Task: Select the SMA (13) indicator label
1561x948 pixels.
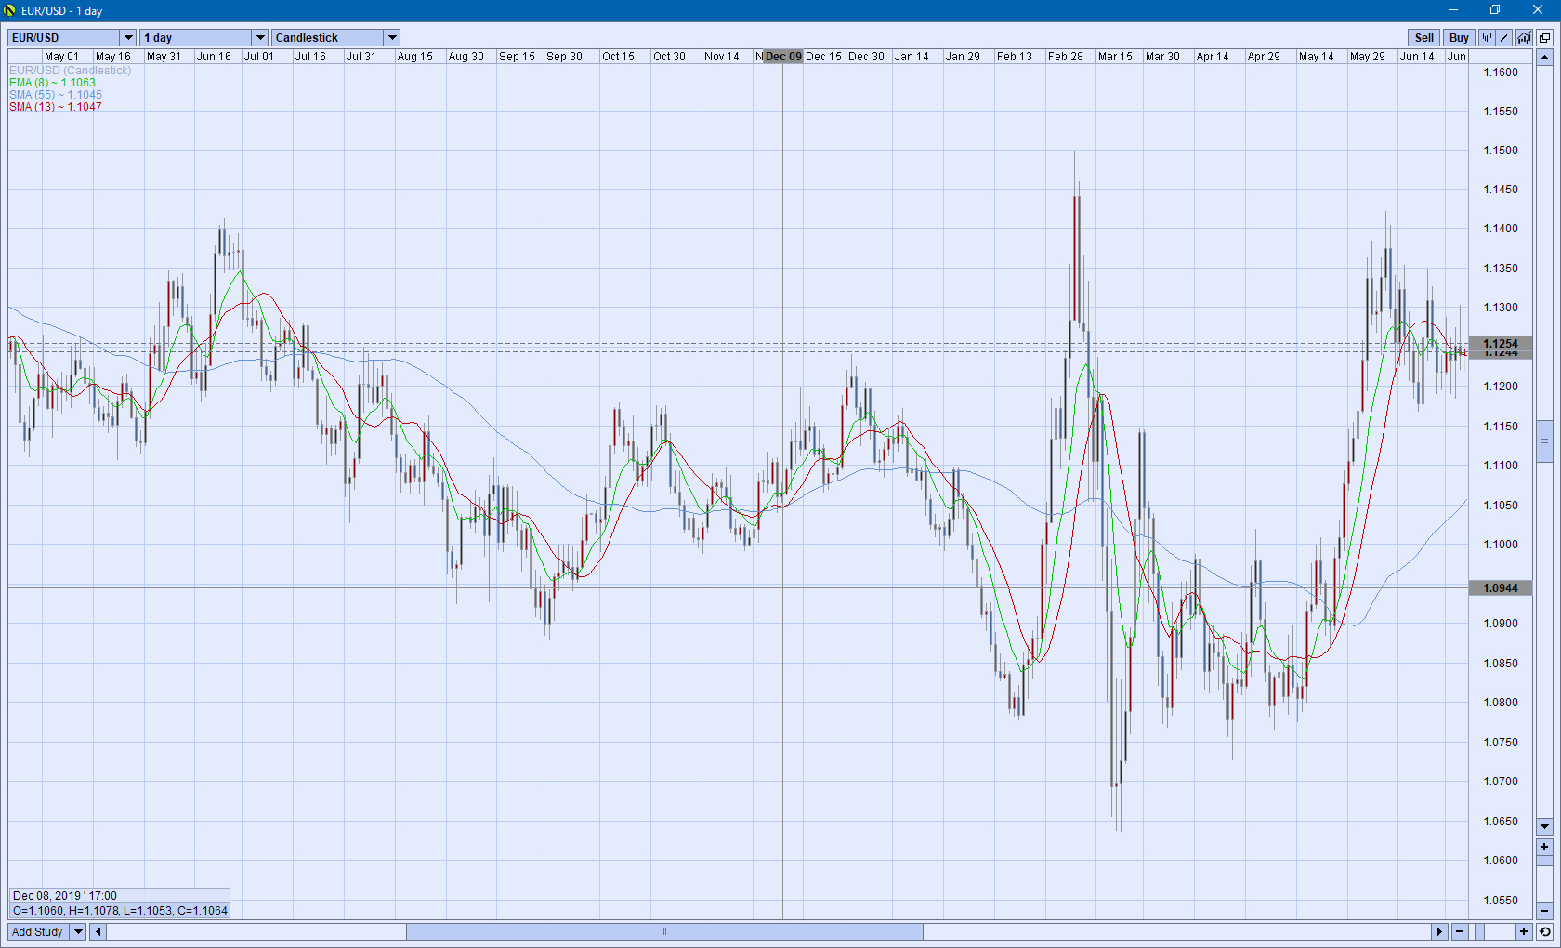Action: point(56,107)
